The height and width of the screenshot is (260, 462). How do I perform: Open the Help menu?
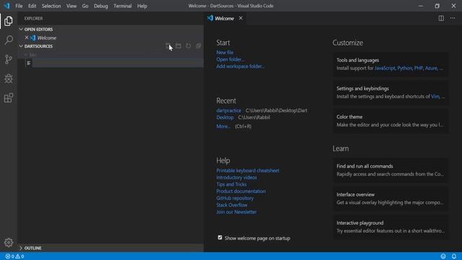(x=142, y=6)
